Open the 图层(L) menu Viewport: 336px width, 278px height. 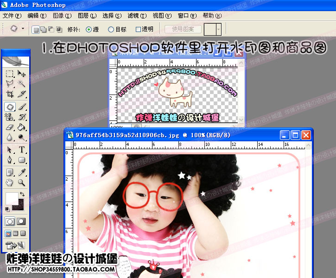click(x=87, y=16)
